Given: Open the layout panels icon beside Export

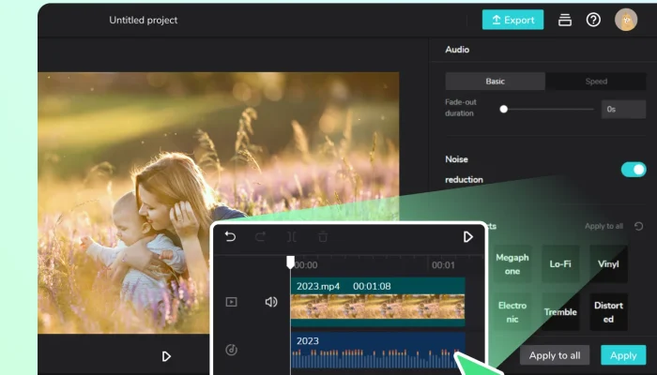Looking at the screenshot, I should (565, 20).
